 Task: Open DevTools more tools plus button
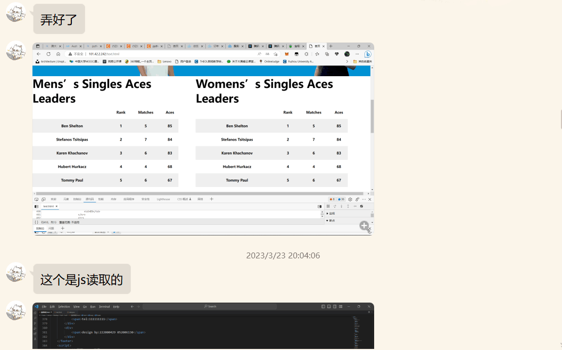pos(211,199)
